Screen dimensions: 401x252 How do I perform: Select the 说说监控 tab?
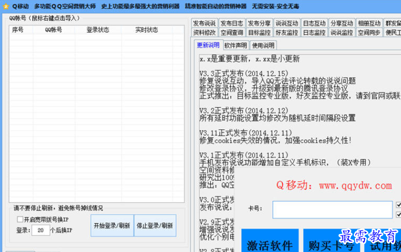(x=342, y=33)
